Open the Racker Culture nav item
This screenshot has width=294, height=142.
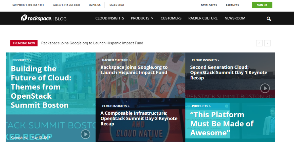203,18
